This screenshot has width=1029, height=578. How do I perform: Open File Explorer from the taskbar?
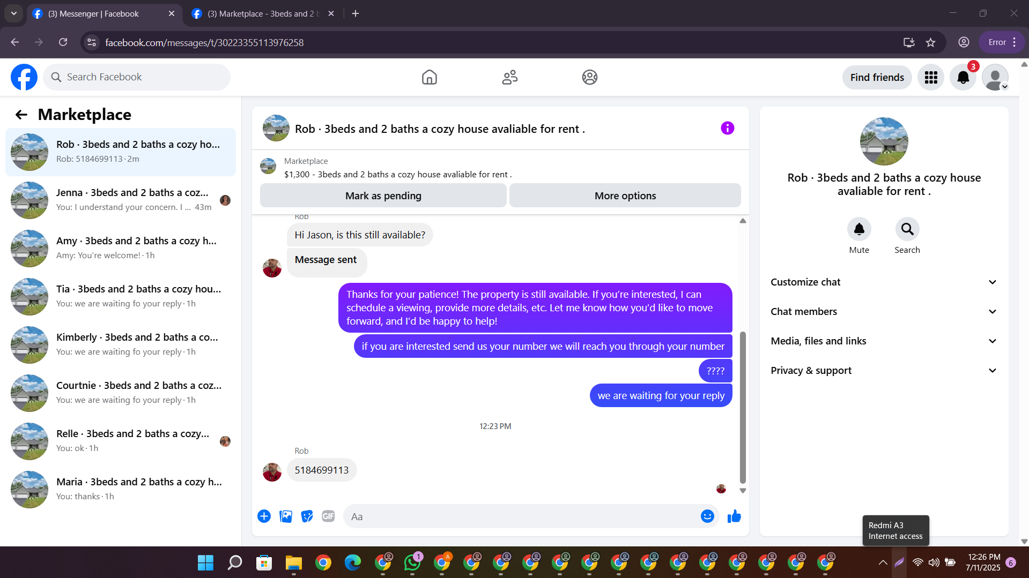pyautogui.click(x=293, y=562)
